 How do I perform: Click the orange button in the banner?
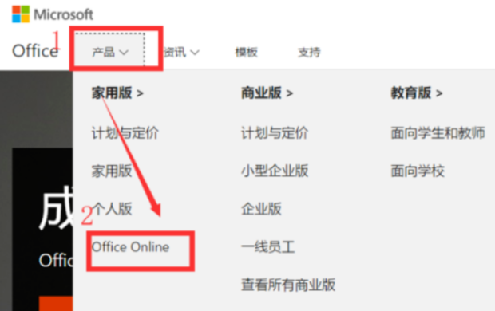pyautogui.click(x=56, y=304)
